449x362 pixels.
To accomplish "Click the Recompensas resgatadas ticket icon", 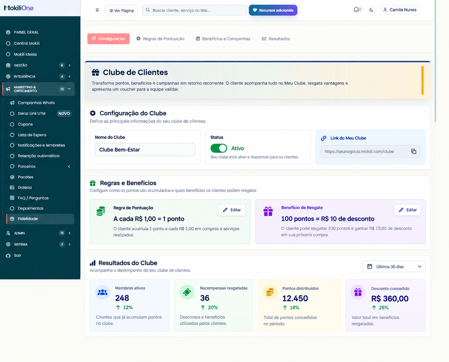I will (x=187, y=292).
